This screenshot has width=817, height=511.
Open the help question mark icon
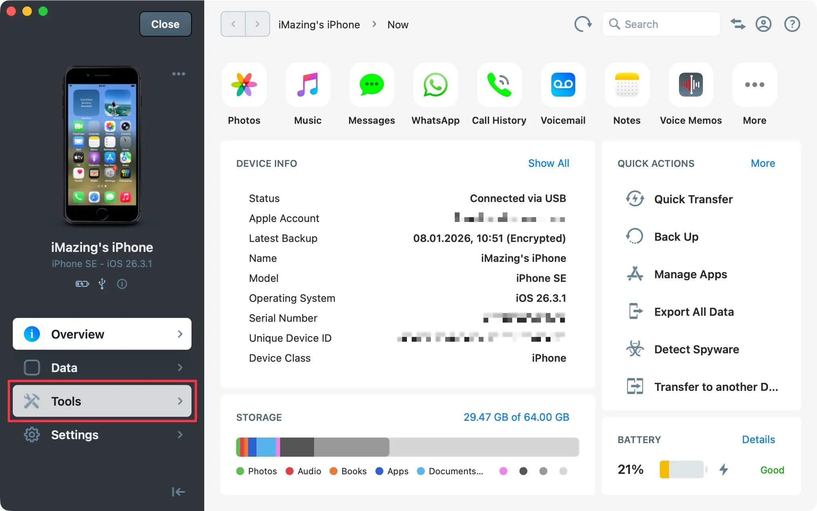[792, 24]
